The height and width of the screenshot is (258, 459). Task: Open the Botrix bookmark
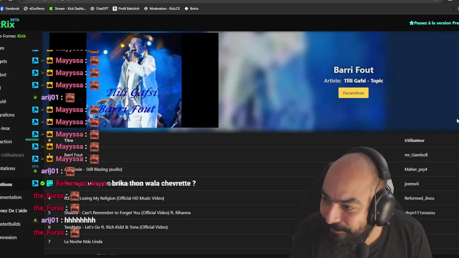pyautogui.click(x=191, y=9)
